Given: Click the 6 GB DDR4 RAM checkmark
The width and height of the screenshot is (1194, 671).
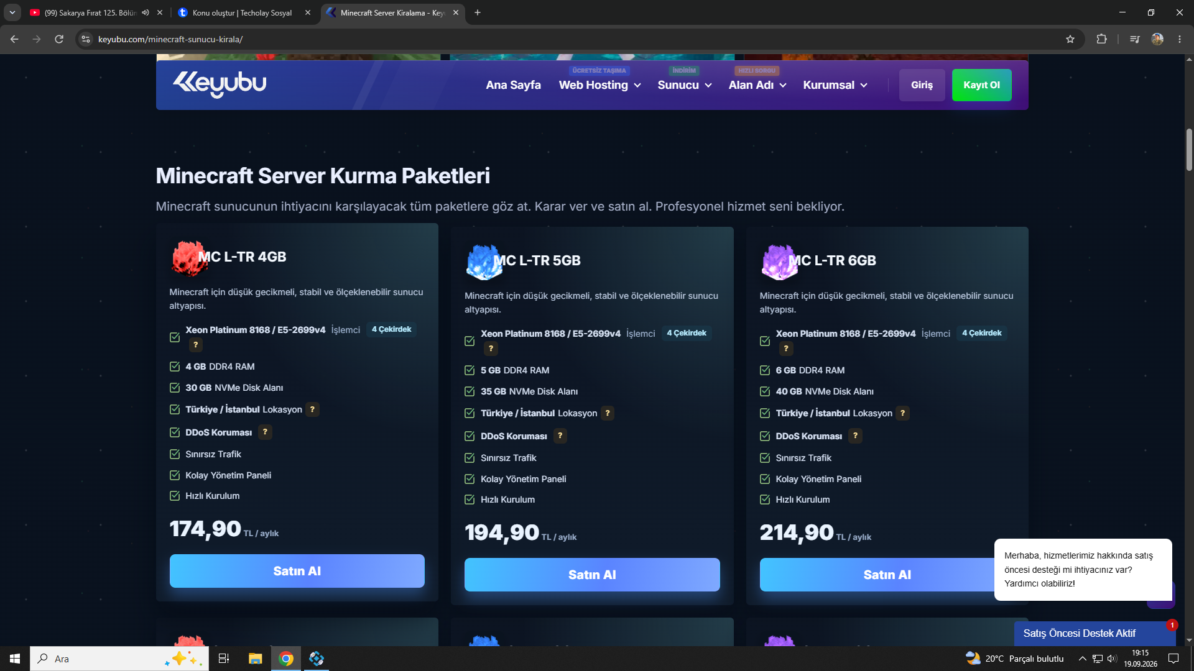Looking at the screenshot, I should click(765, 370).
